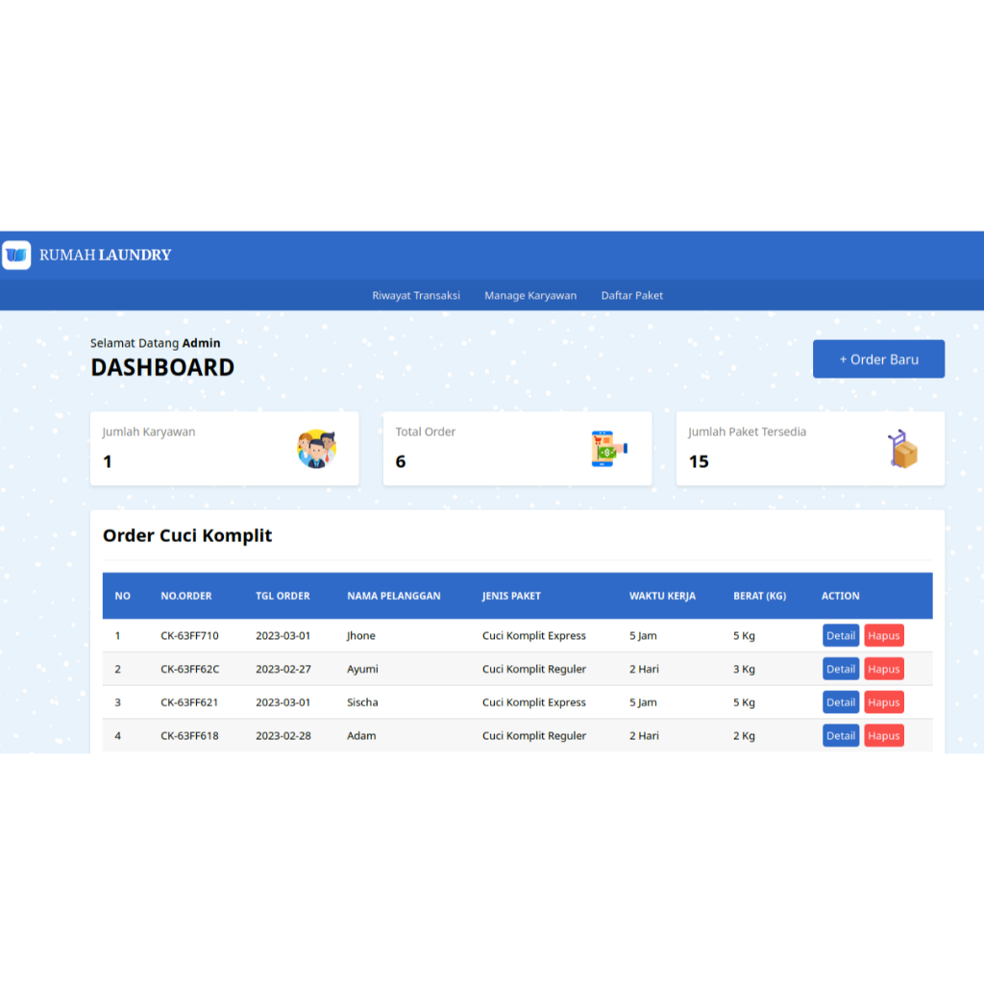The image size is (984, 984).
Task: Click the TGL ORDER column header
Action: click(x=283, y=596)
